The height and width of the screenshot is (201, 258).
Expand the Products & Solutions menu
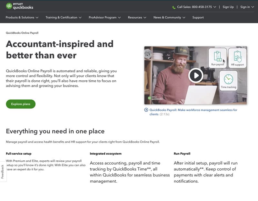(x=20, y=17)
